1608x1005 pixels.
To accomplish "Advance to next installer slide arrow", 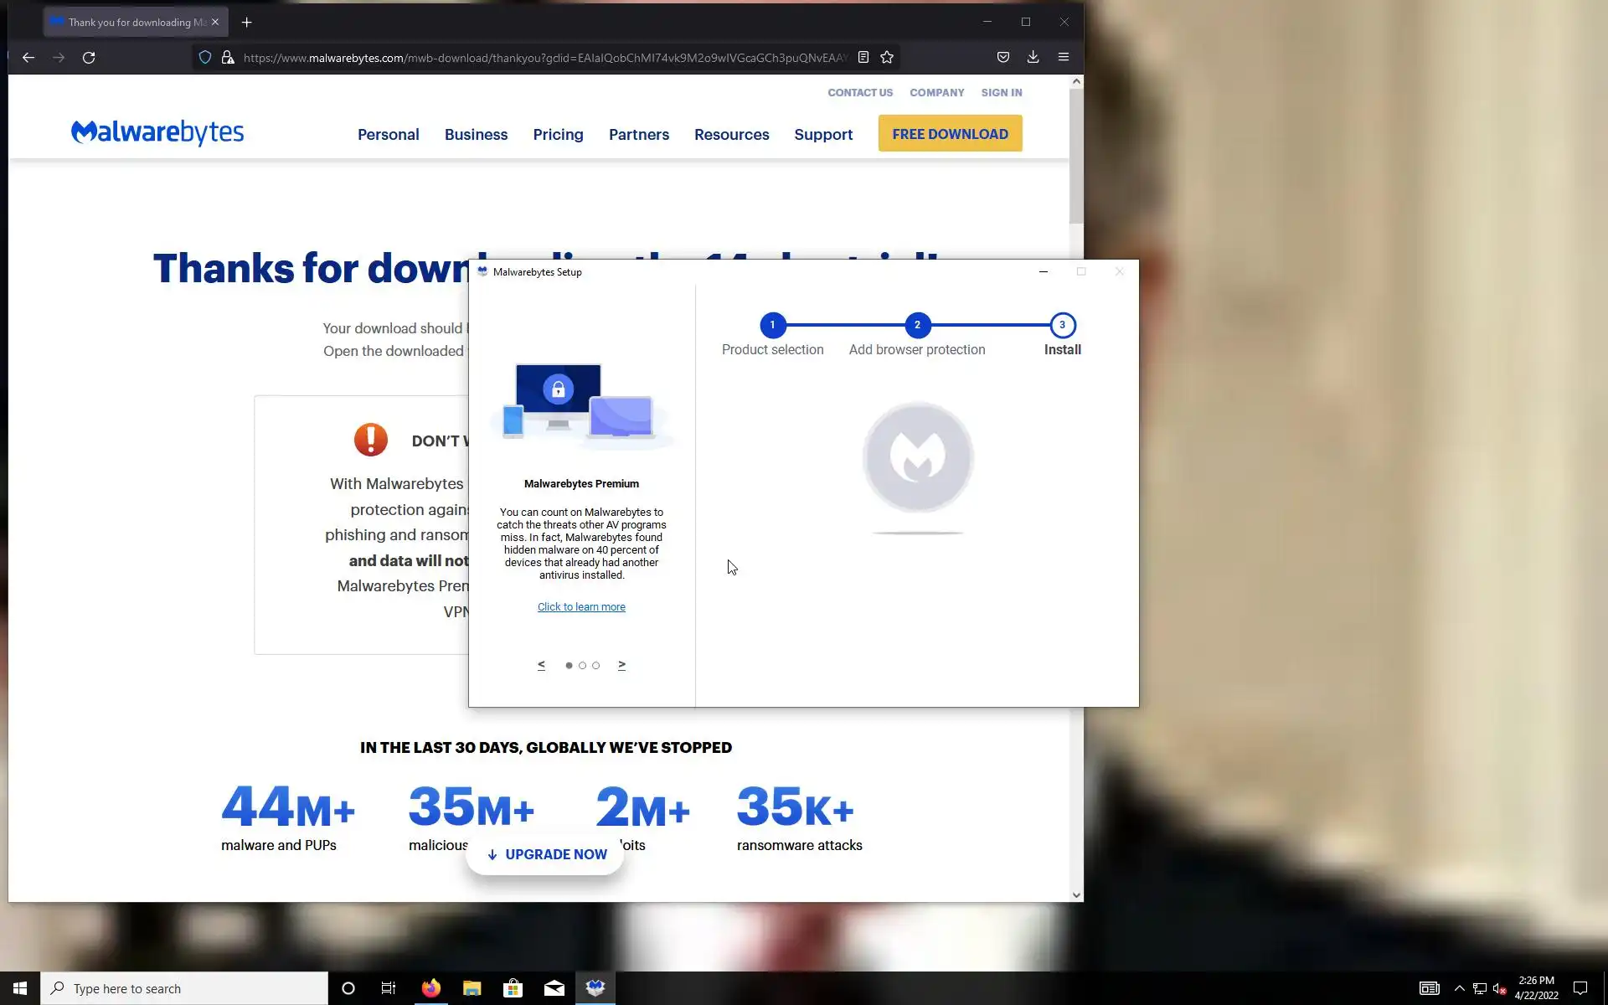I will coord(621,665).
